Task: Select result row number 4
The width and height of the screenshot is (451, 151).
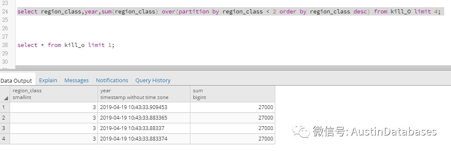Action: point(5,139)
